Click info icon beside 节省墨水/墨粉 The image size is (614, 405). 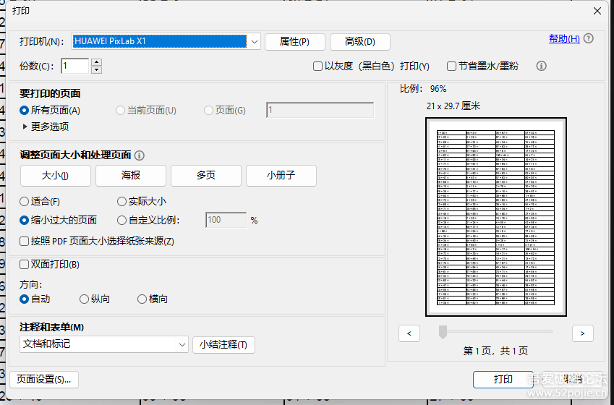click(x=541, y=66)
